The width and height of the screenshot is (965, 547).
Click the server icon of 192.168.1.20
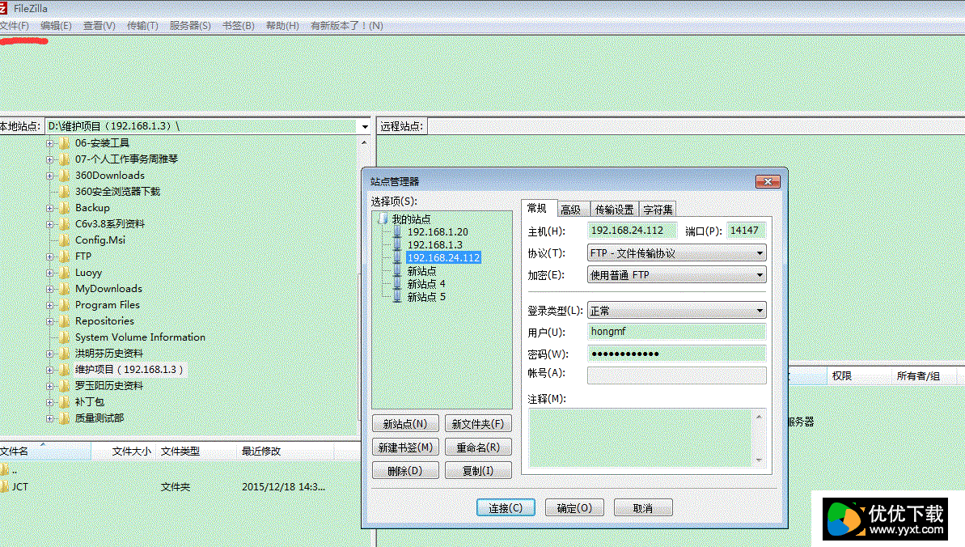pyautogui.click(x=398, y=232)
